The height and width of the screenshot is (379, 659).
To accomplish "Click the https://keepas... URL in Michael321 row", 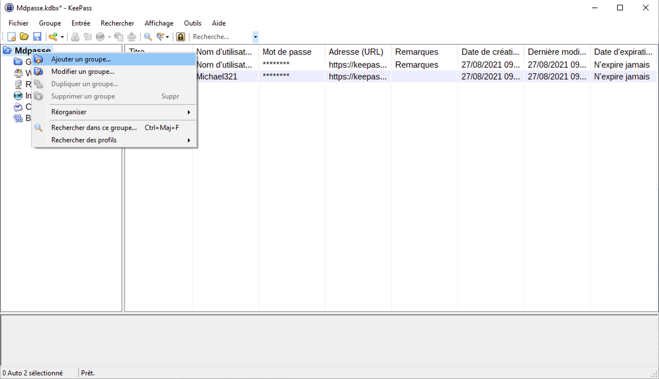I will pos(358,77).
